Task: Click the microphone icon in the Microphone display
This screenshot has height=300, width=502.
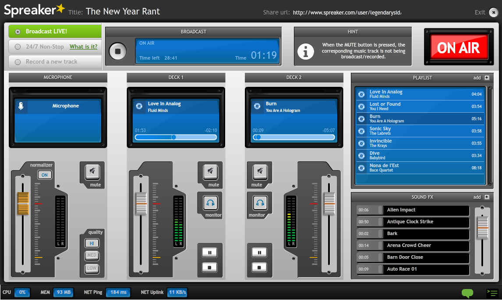Action: click(21, 106)
